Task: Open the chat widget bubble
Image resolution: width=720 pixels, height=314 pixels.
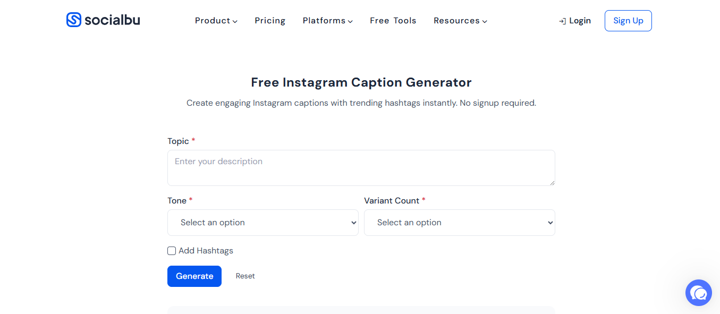Action: pyautogui.click(x=698, y=293)
